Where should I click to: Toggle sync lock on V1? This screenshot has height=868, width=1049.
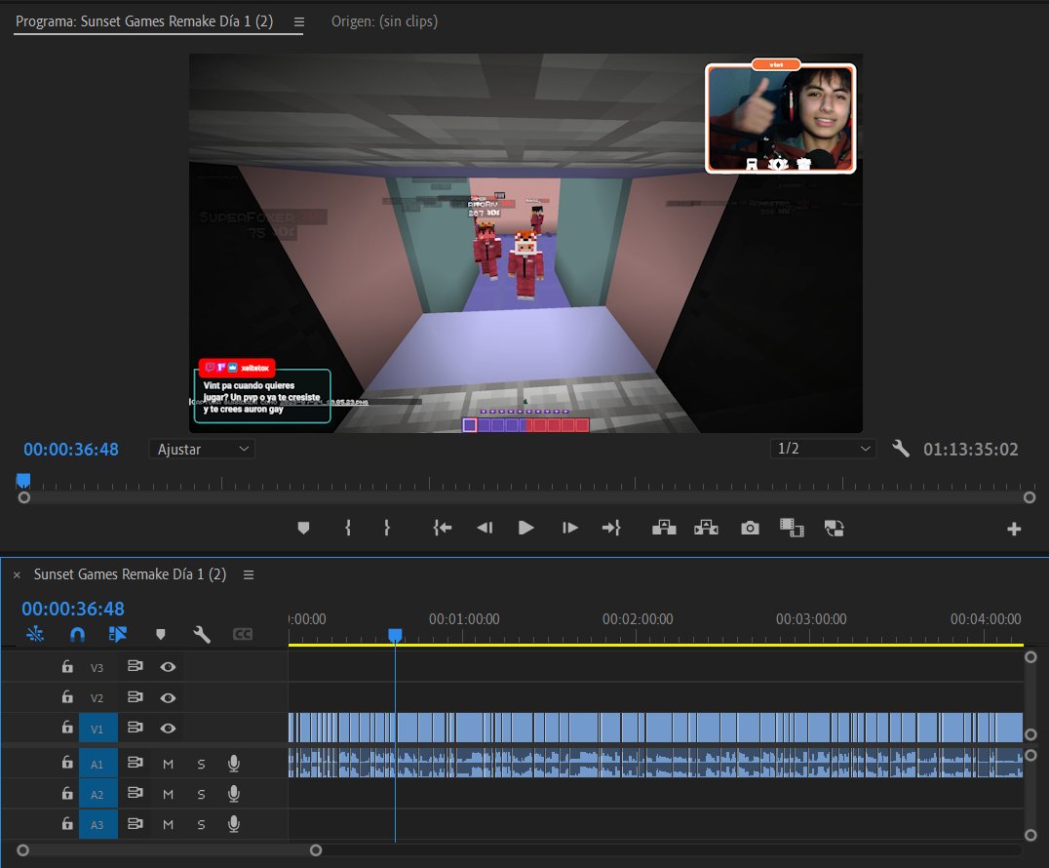pos(136,727)
